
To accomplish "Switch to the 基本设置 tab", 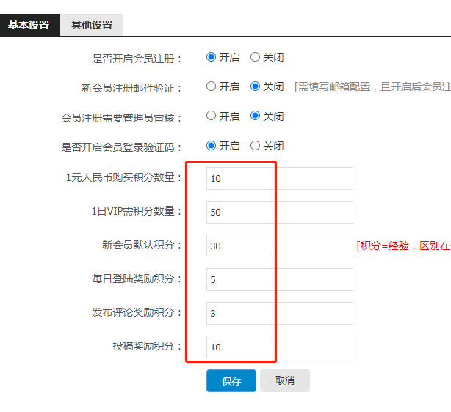I will pyautogui.click(x=29, y=25).
